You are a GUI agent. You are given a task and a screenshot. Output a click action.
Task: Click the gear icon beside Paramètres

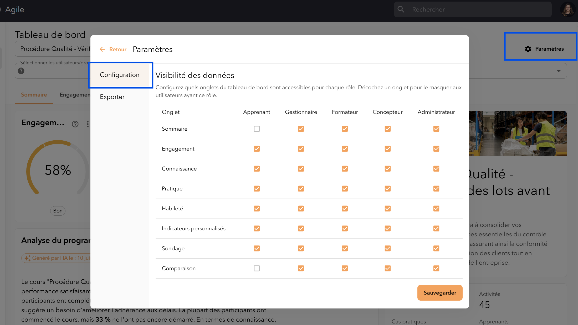(528, 49)
